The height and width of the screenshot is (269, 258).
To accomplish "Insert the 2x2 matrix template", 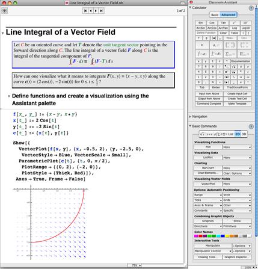I will 230,45.
